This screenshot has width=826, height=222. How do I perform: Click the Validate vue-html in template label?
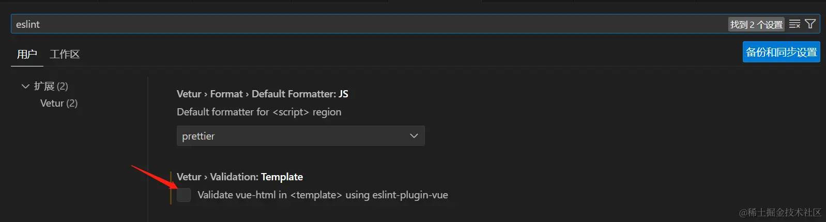click(323, 195)
